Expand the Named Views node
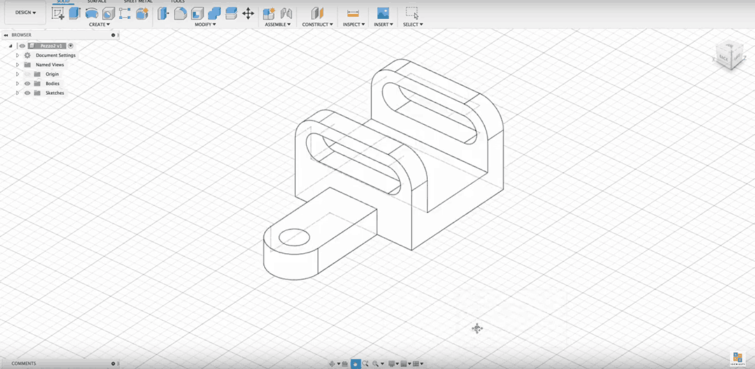 [17, 65]
